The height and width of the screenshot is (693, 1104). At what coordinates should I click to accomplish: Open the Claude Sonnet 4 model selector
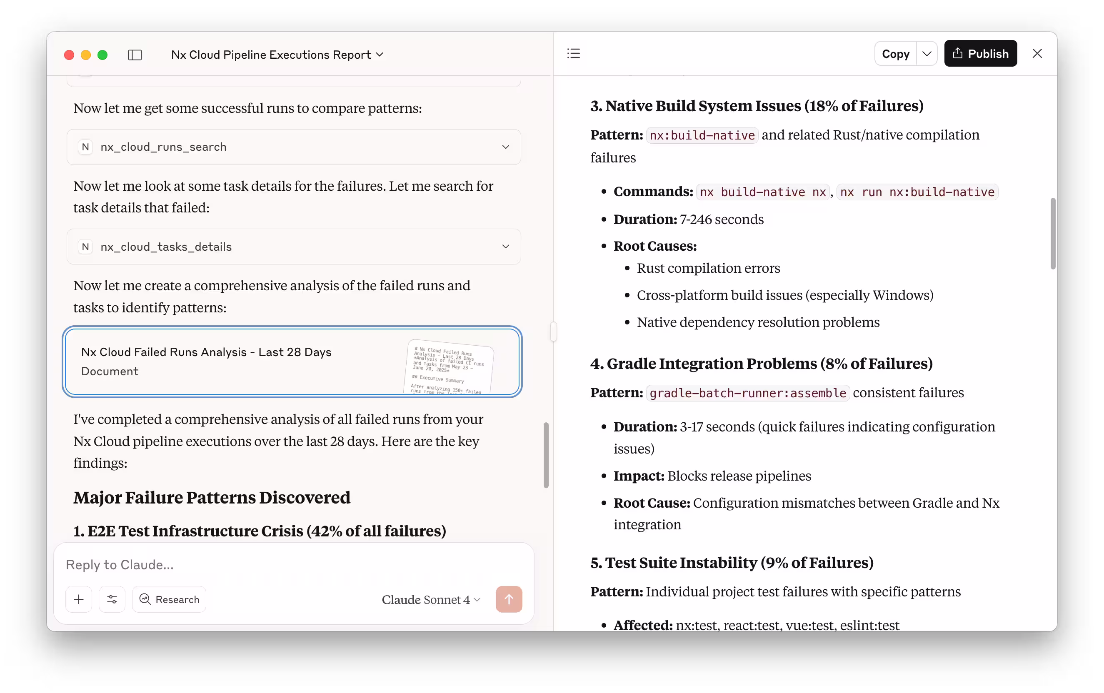tap(431, 599)
